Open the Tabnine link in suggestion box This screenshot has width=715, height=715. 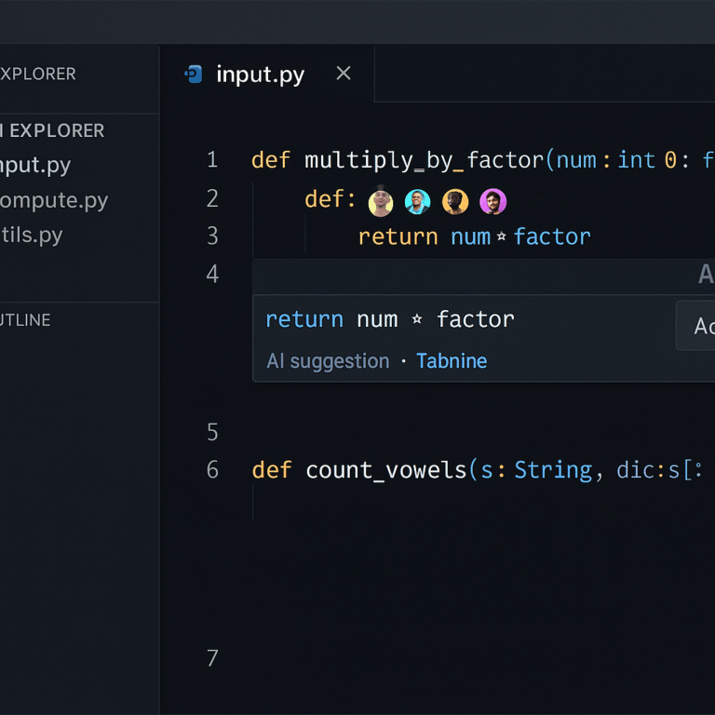tap(452, 361)
